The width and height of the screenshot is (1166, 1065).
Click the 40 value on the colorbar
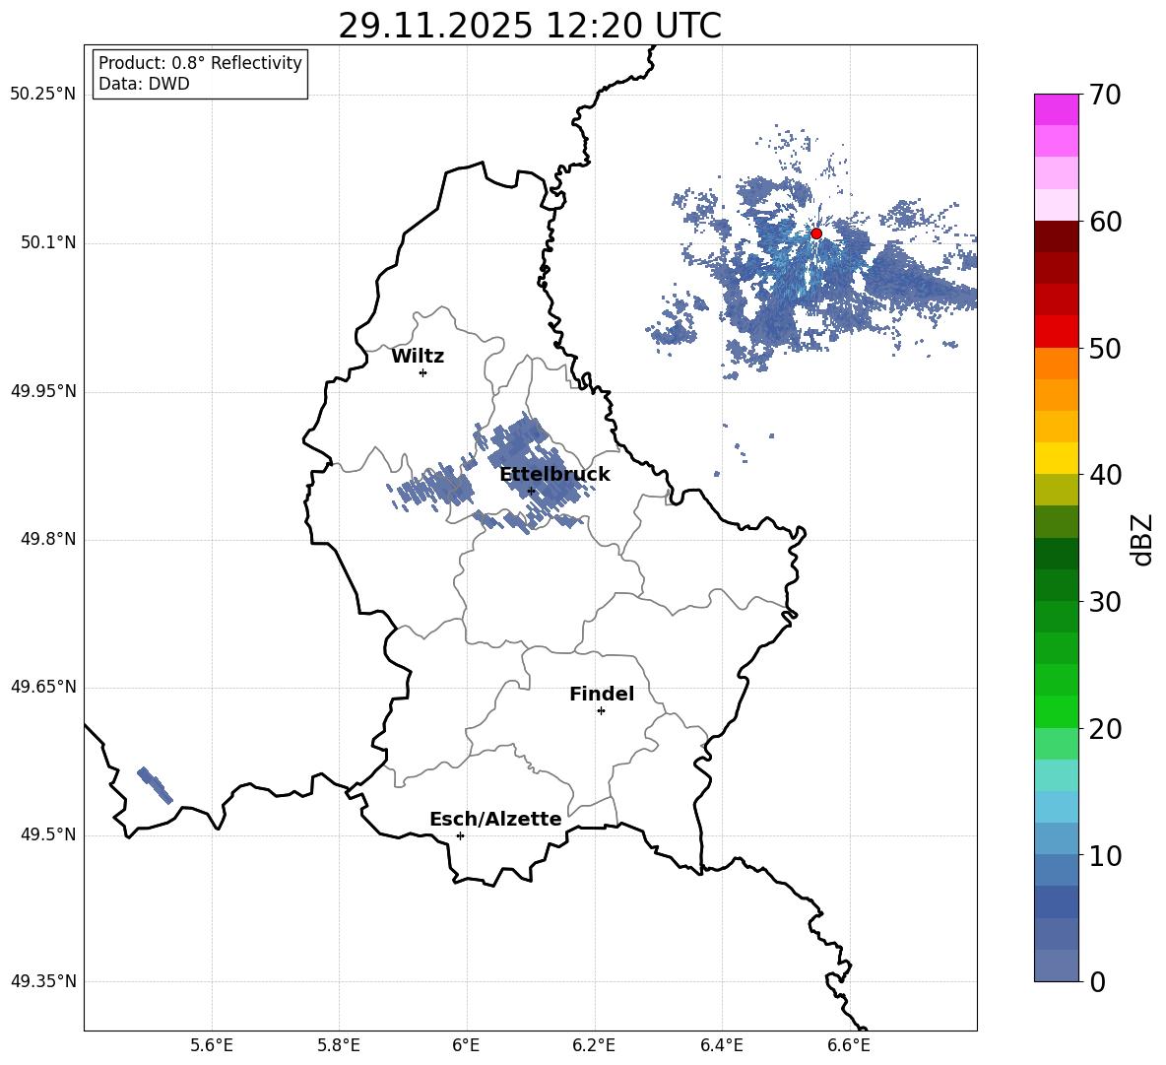[1105, 475]
